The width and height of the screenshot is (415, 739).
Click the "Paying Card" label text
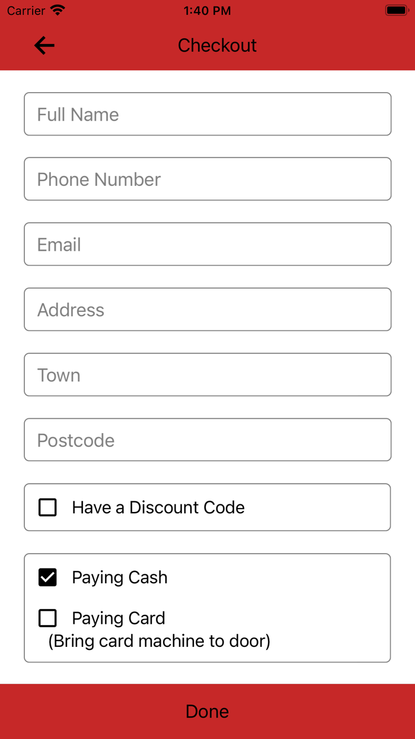[x=119, y=618]
